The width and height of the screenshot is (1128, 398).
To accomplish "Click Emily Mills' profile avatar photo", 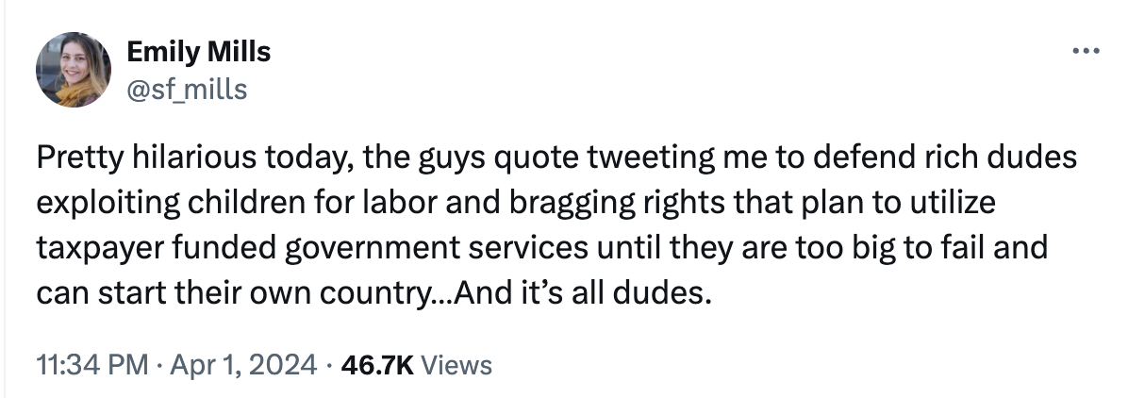I will tap(74, 70).
